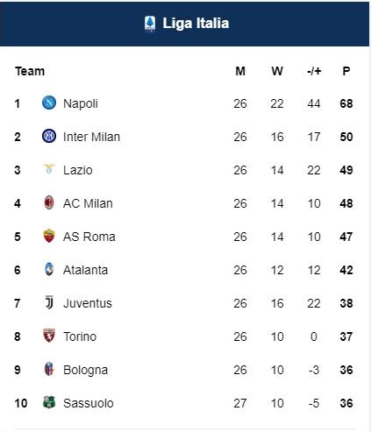The height and width of the screenshot is (432, 371).
Task: Click the Juventus club logo
Action: tap(49, 302)
